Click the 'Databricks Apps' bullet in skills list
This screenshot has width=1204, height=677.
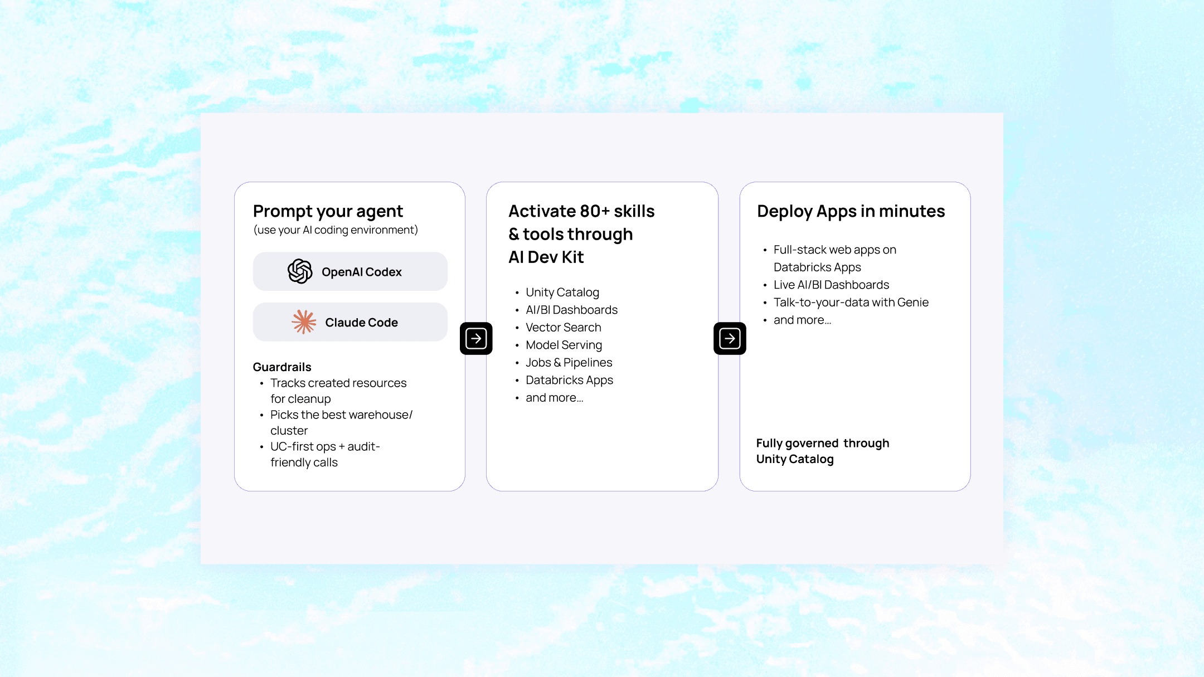coord(569,380)
